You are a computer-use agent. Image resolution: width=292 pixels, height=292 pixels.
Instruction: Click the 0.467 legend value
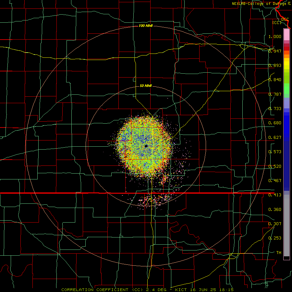click(275, 181)
